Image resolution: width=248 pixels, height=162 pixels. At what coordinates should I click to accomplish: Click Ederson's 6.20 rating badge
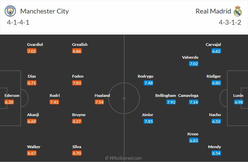9,102
